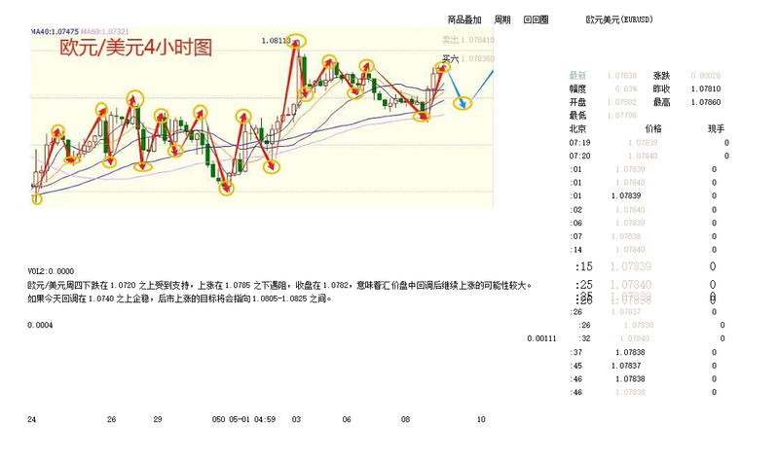
Task: Click the 05-01 04:59 date axis label
Action: point(252,419)
